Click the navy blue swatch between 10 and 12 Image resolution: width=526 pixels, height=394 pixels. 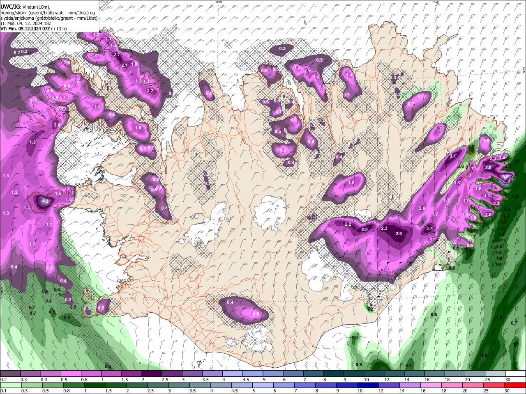coord(368,385)
